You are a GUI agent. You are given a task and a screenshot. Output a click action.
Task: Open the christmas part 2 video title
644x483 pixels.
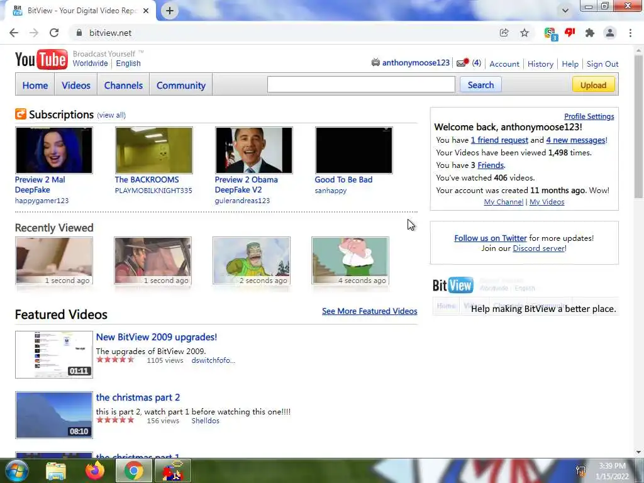pyautogui.click(x=138, y=397)
